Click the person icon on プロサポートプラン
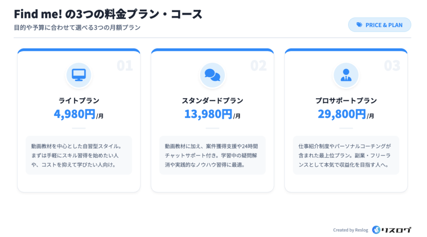Screen dimensions: 427x237 [346, 75]
